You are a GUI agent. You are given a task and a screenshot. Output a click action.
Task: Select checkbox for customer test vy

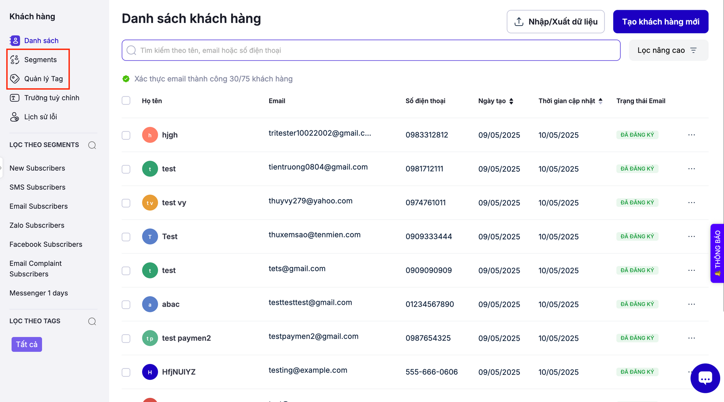(126, 203)
